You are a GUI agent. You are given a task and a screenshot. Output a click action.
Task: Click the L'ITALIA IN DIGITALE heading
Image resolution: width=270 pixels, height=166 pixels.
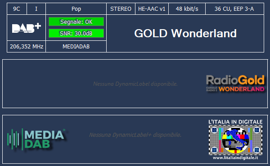pyautogui.click(x=235, y=122)
